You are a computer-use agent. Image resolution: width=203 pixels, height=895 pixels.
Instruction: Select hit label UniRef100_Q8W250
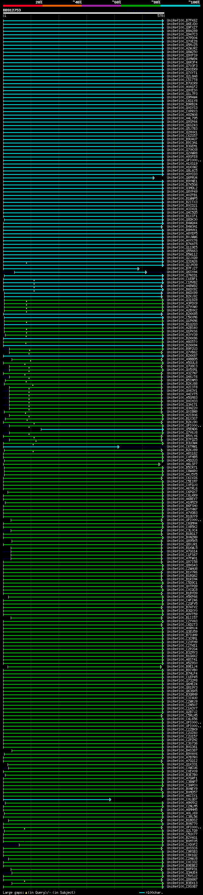point(182,52)
